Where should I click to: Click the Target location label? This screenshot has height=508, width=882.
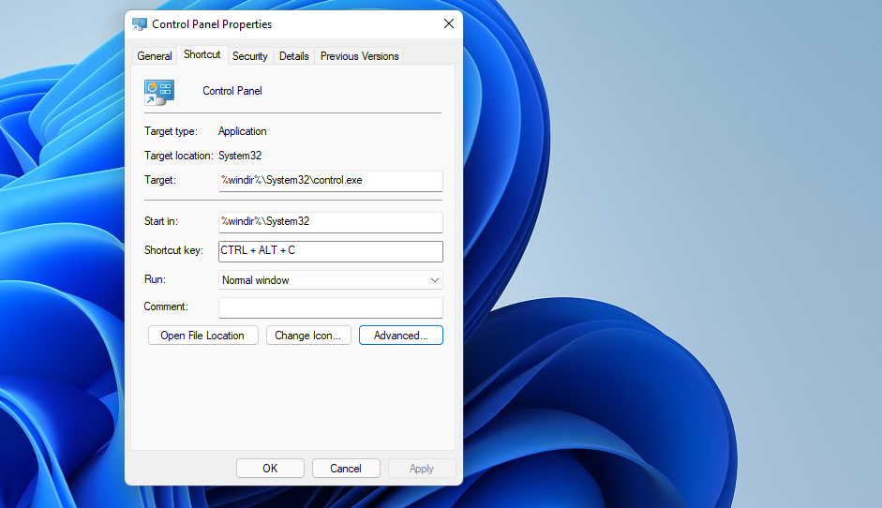coord(178,156)
